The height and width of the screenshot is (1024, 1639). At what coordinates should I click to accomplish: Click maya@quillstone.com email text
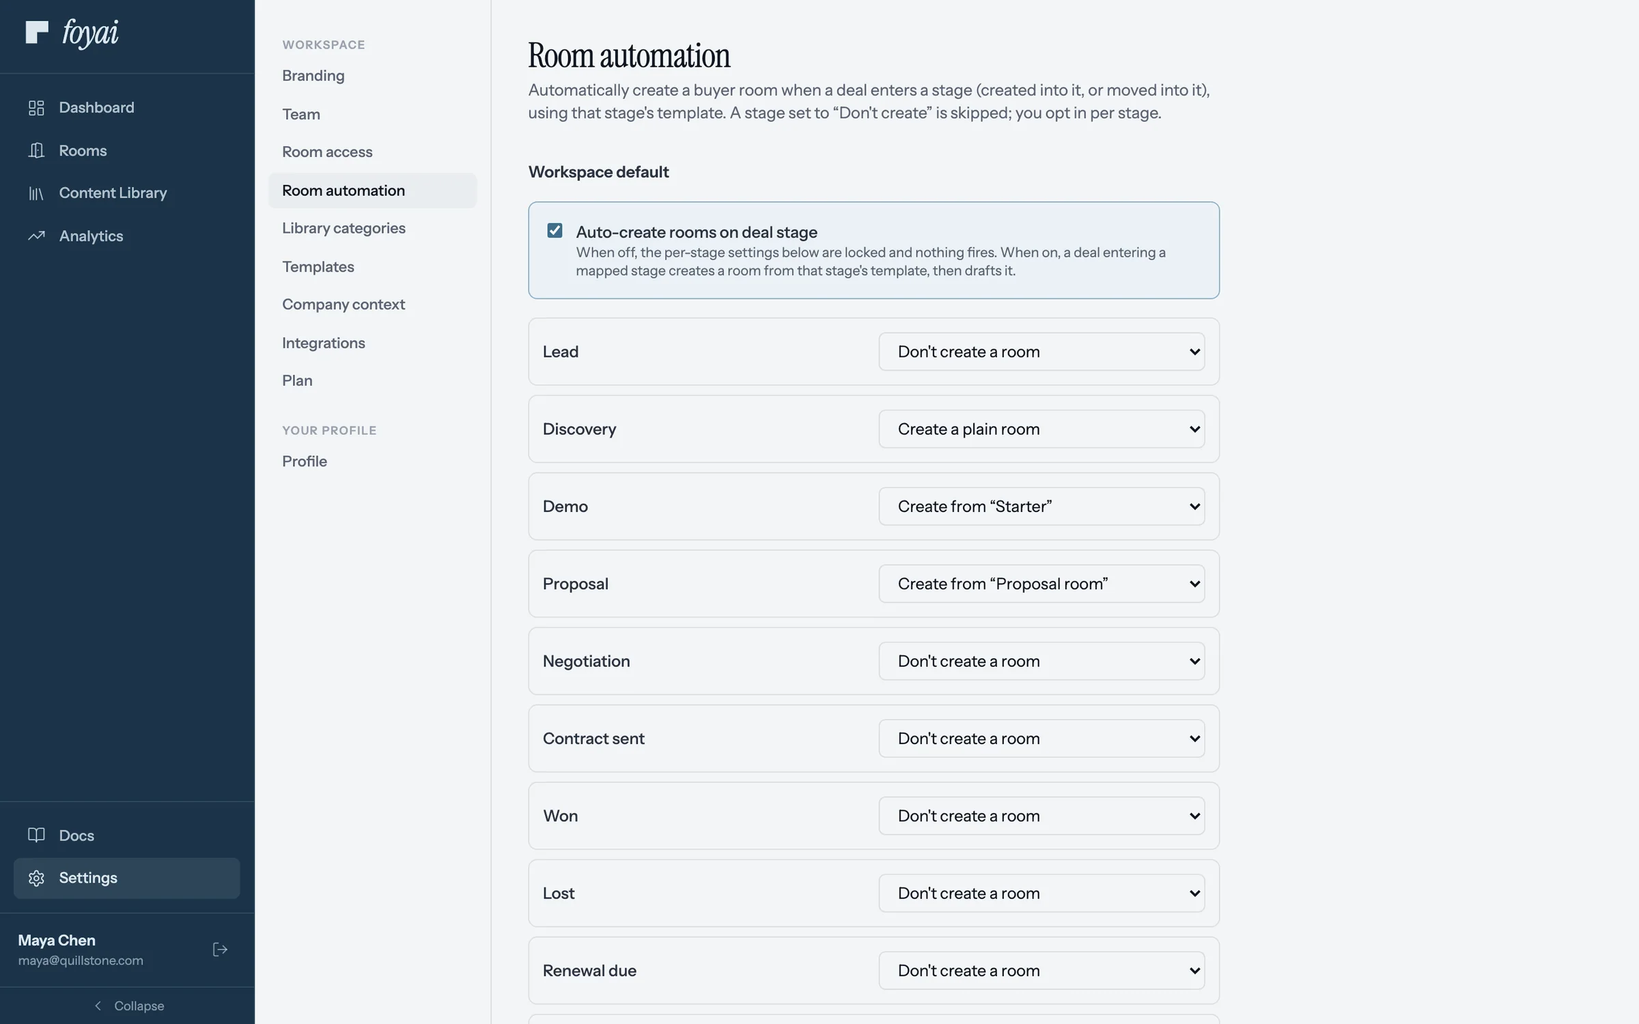pyautogui.click(x=81, y=961)
